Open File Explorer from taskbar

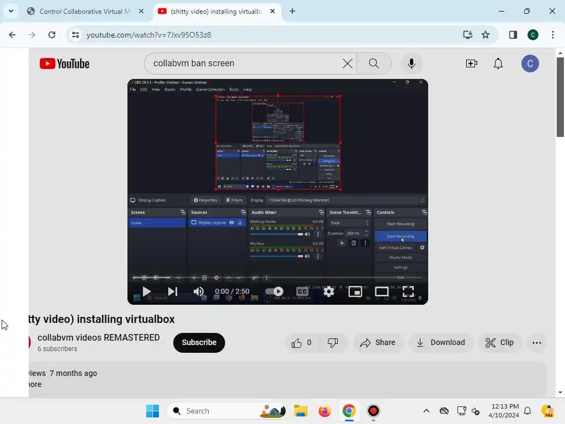click(x=301, y=411)
